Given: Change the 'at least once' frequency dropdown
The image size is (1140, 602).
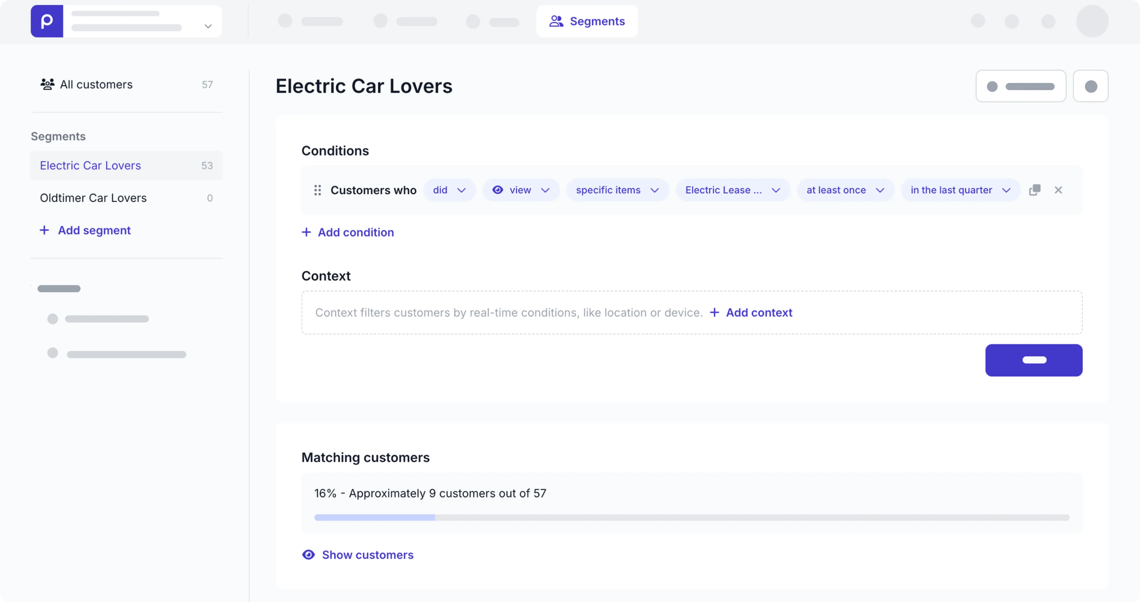Looking at the screenshot, I should pos(845,190).
